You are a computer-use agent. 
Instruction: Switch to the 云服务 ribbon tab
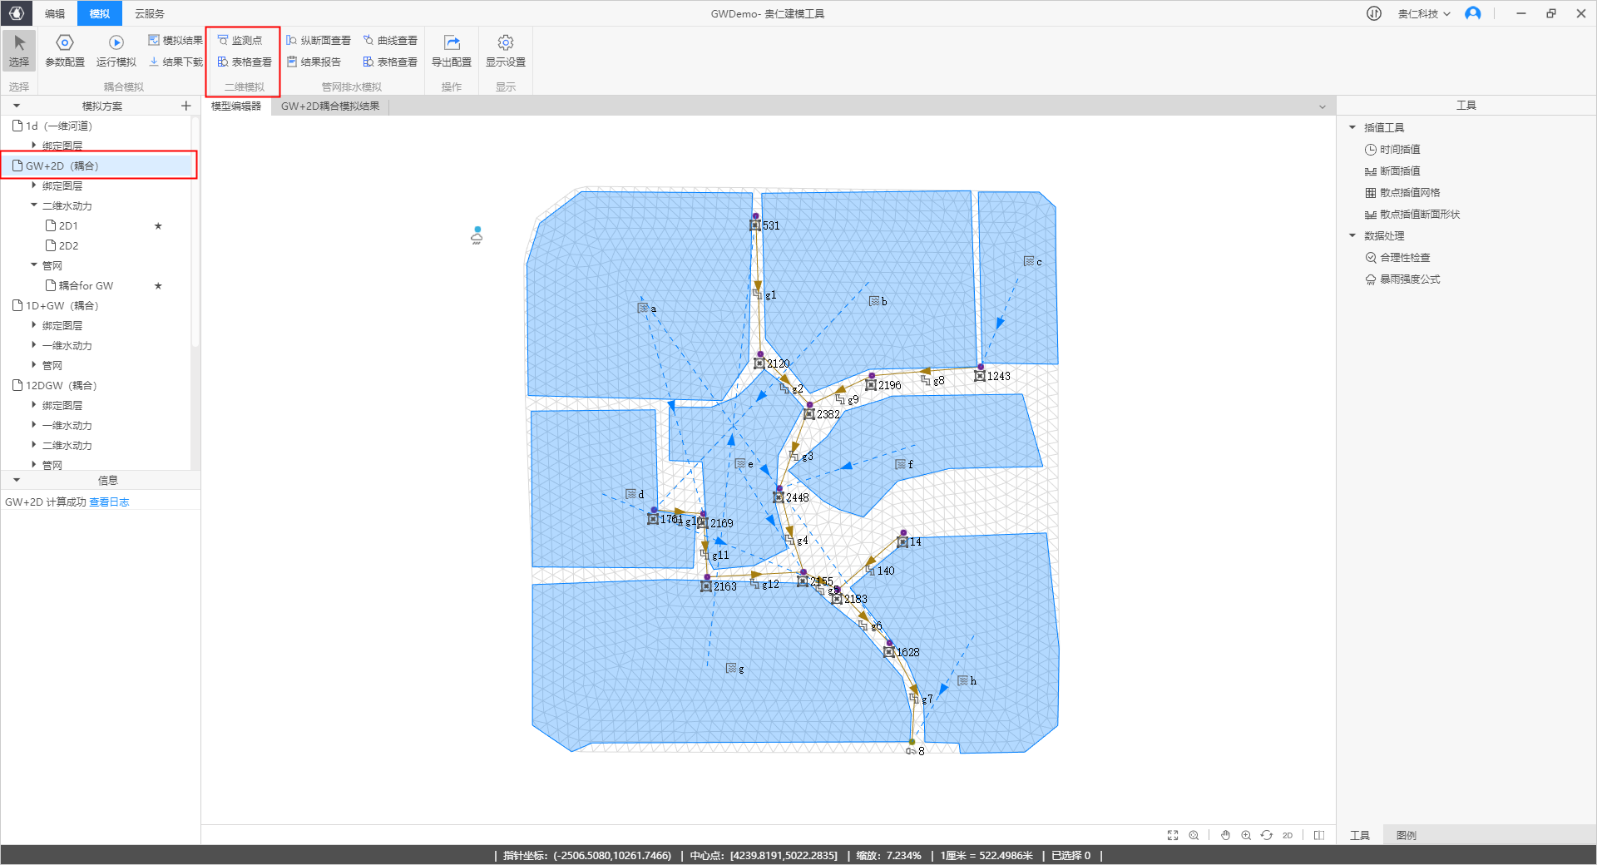coord(150,13)
